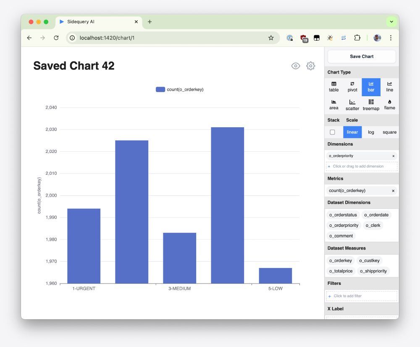The height and width of the screenshot is (347, 420).
Task: Open tab search dropdown arrow
Action: (x=391, y=22)
